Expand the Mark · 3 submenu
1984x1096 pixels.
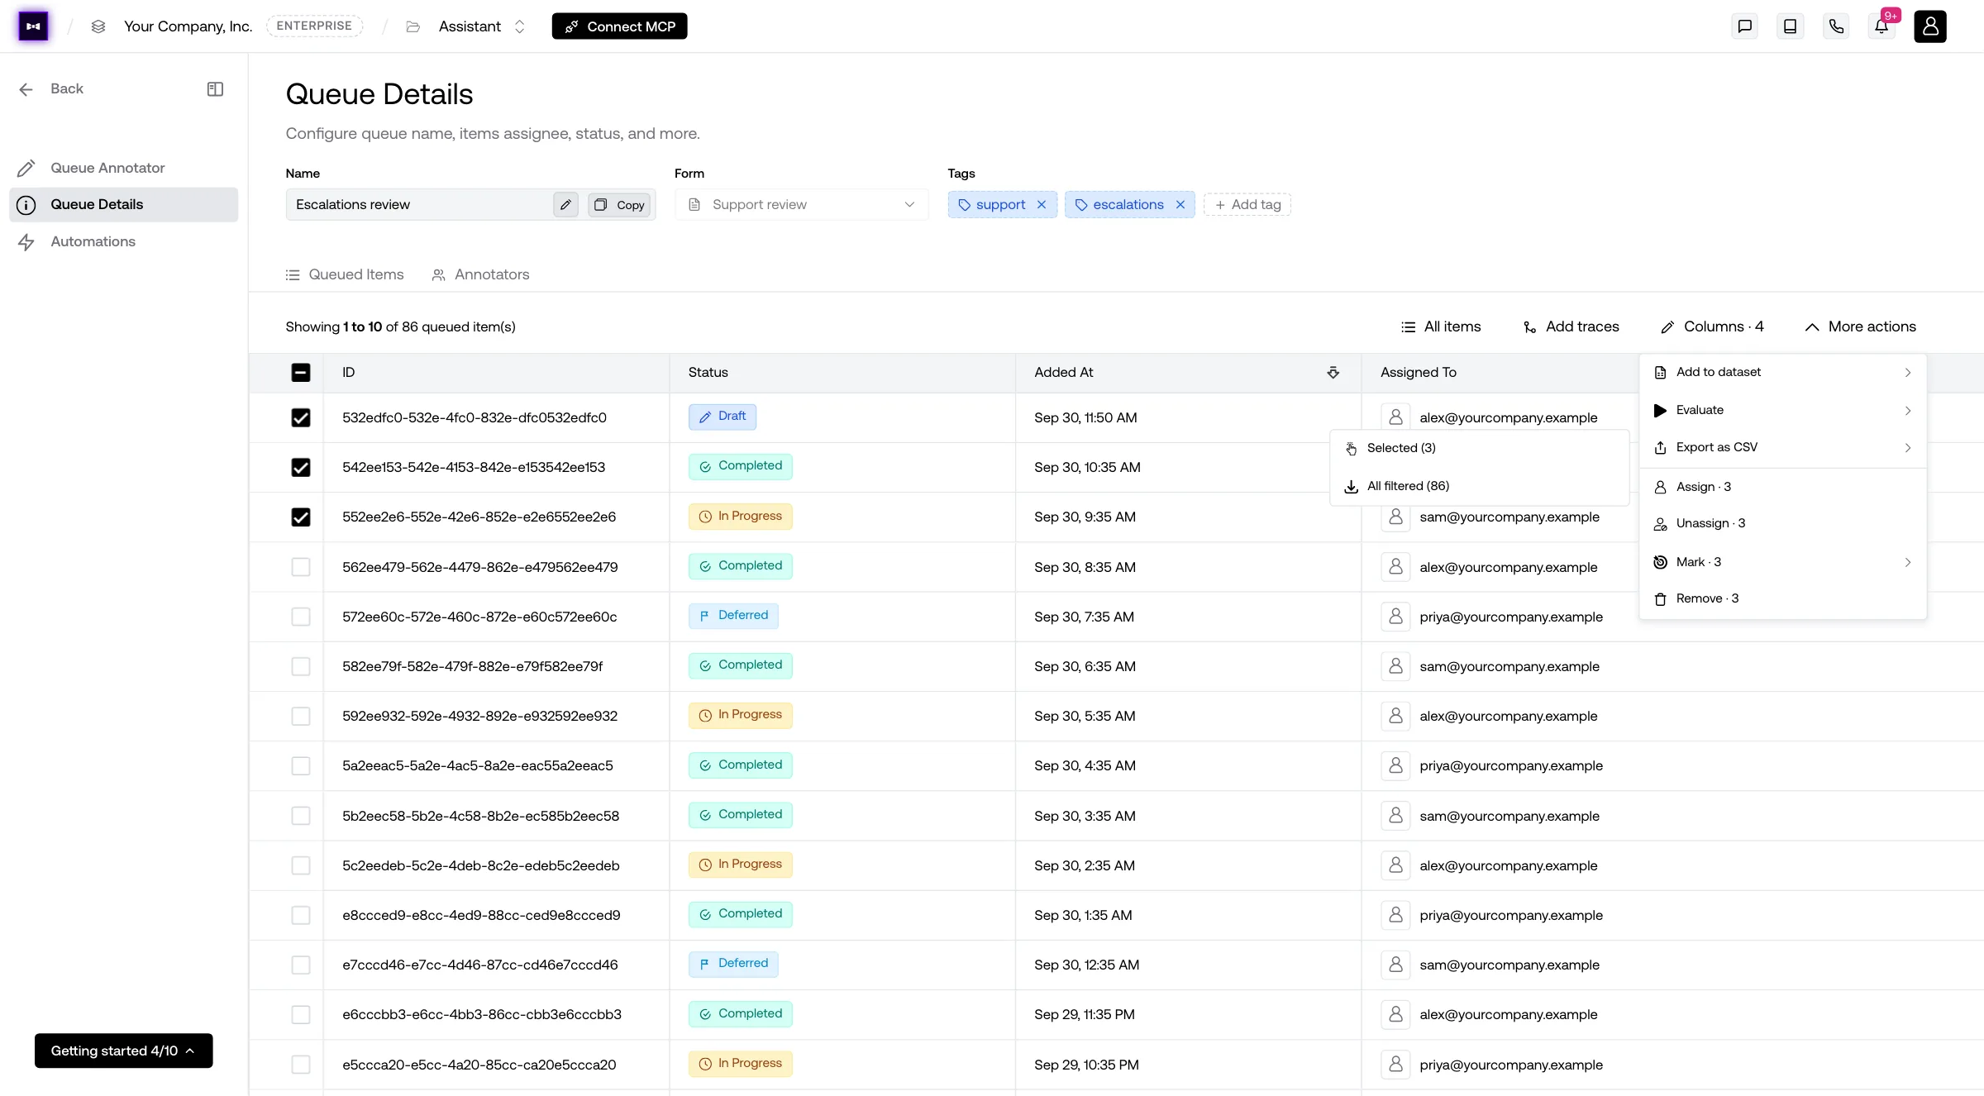point(1783,562)
